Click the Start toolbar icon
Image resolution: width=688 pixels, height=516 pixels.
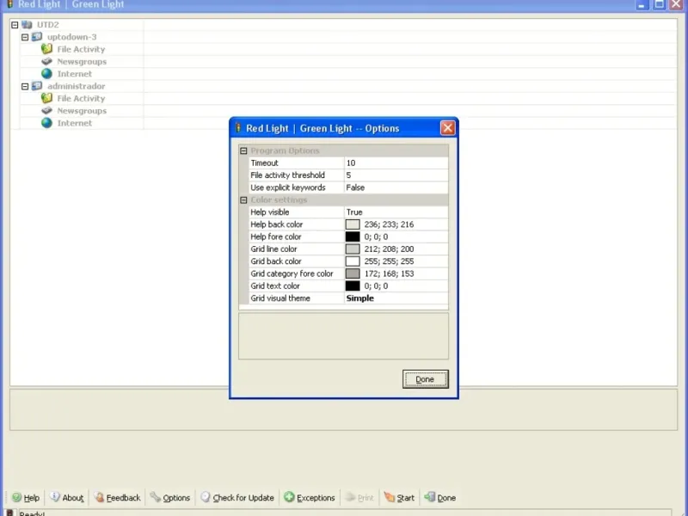390,497
